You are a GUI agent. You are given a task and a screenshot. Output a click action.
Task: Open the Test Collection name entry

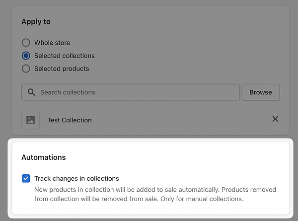point(70,120)
